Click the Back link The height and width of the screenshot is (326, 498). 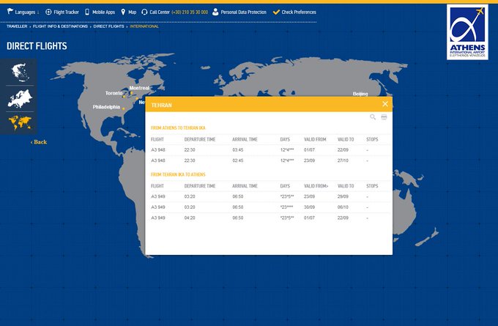pos(39,142)
